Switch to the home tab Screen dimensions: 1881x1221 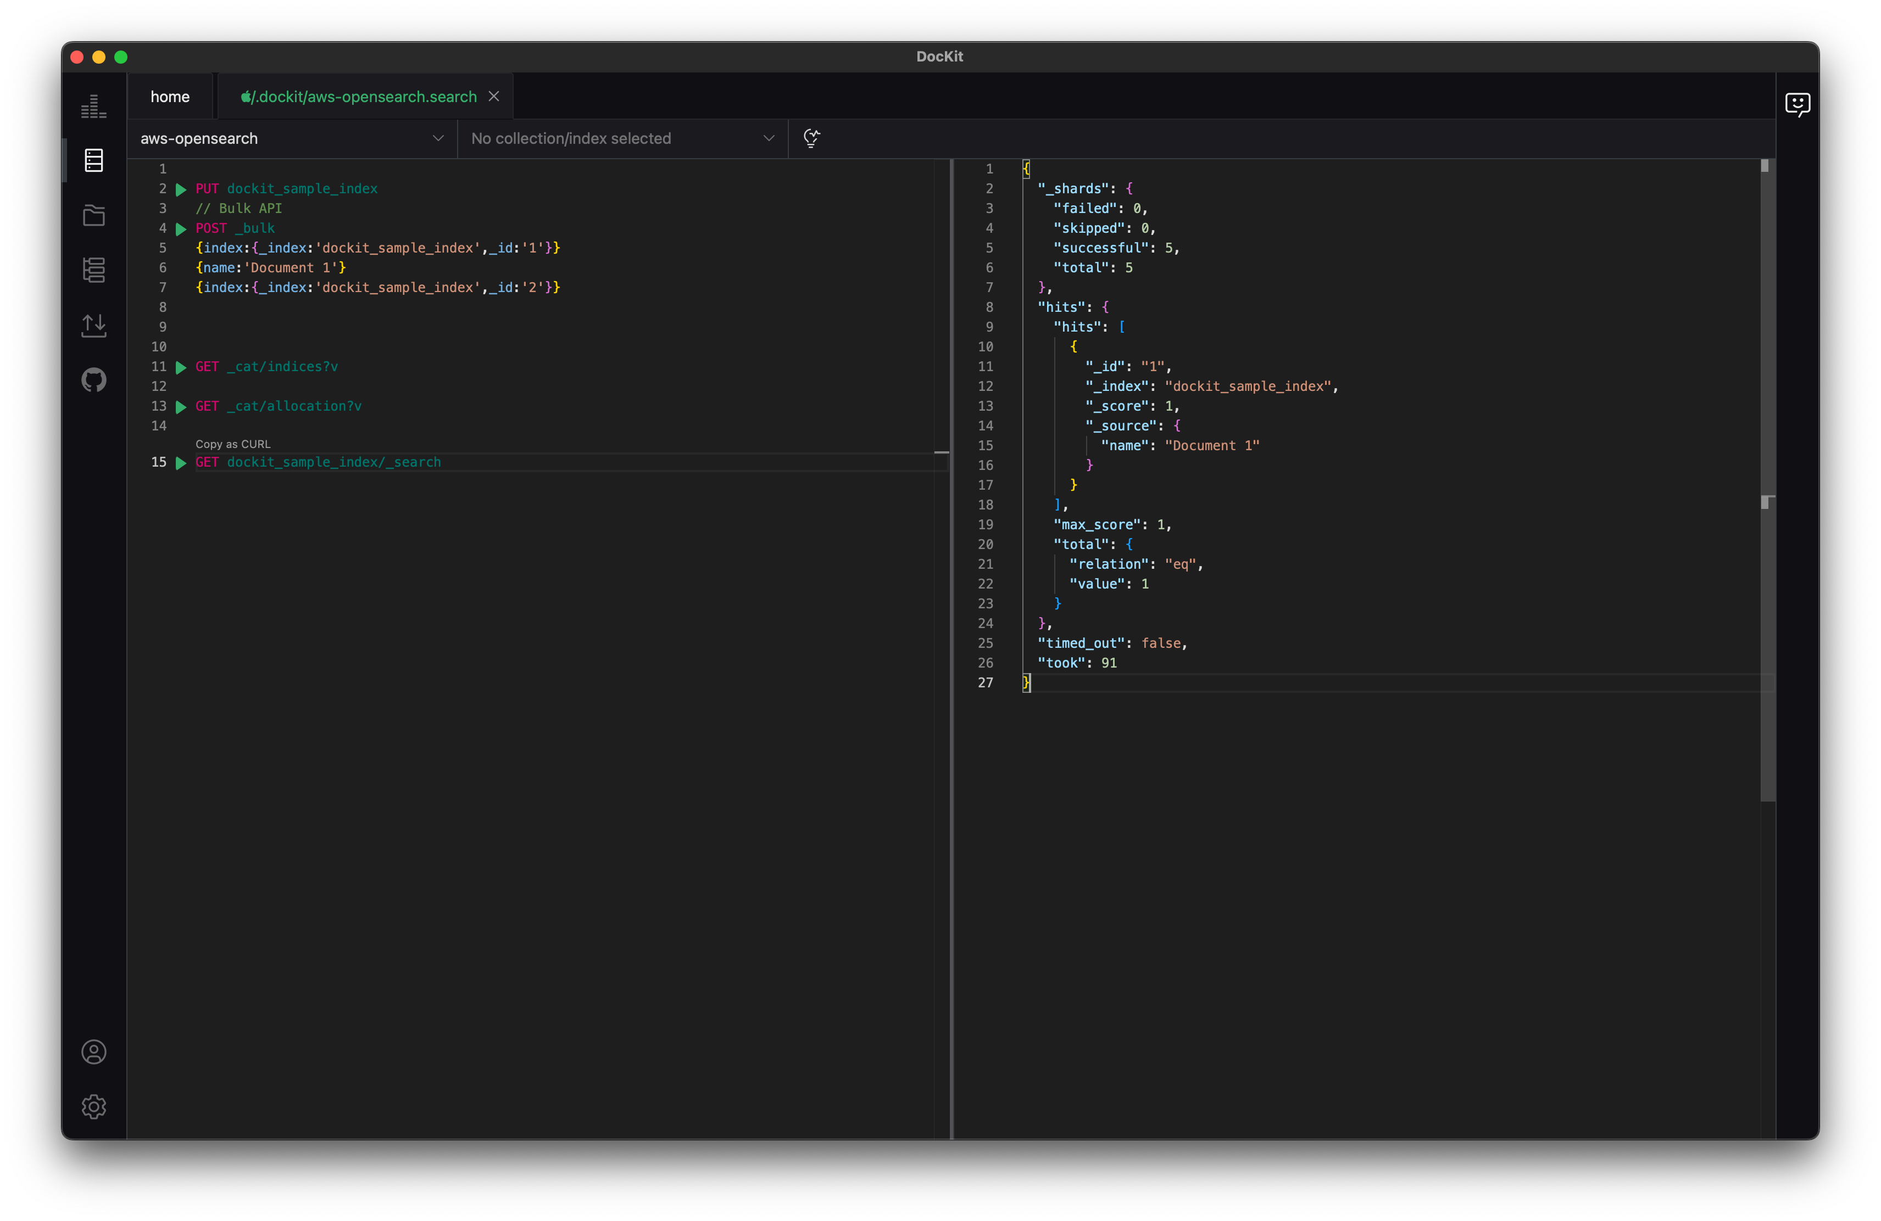pos(170,97)
